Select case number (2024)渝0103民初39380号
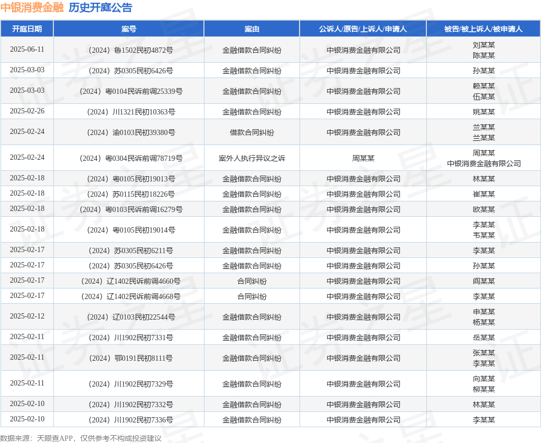The height and width of the screenshot is (443, 541). (129, 132)
